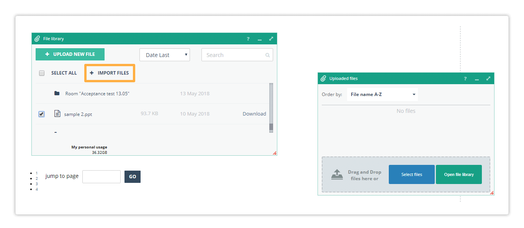Screen dimensions: 524x228
Task: Click the 10 May 2018 date
Action: coord(195,114)
